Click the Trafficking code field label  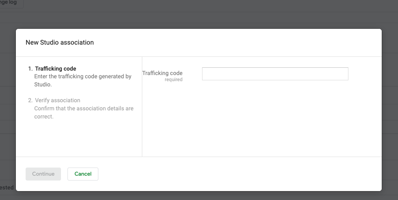pos(162,73)
